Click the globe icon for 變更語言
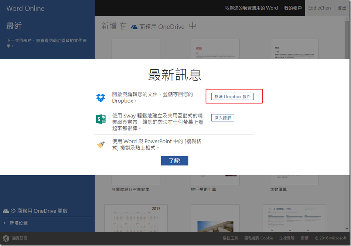The height and width of the screenshot is (246, 351). coord(6,238)
